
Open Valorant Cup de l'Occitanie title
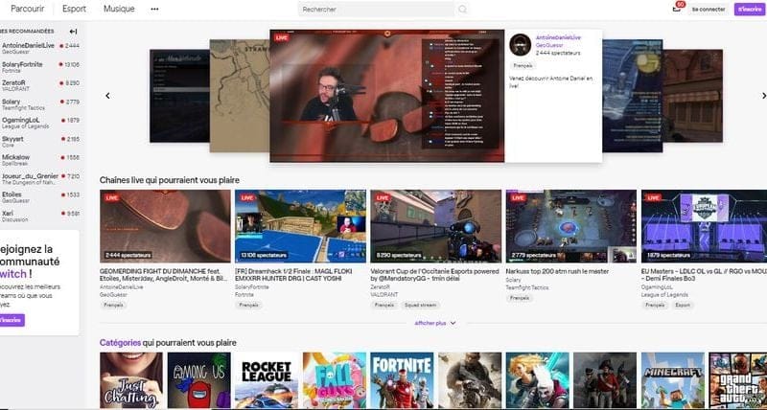(434, 275)
